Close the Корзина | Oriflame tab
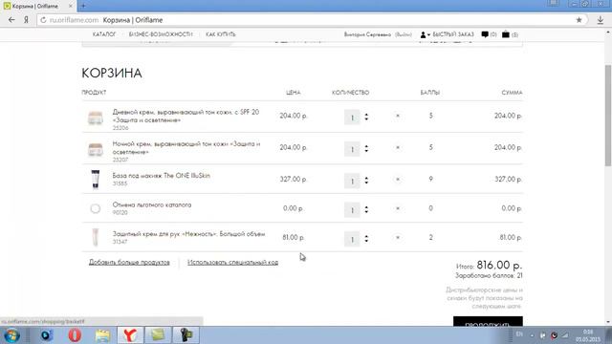 (71, 6)
